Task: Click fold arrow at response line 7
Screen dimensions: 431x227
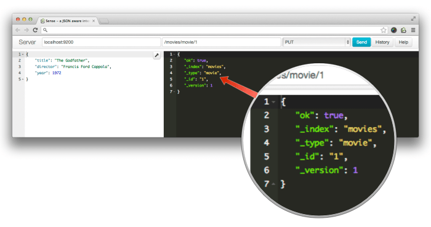Action: (x=174, y=92)
